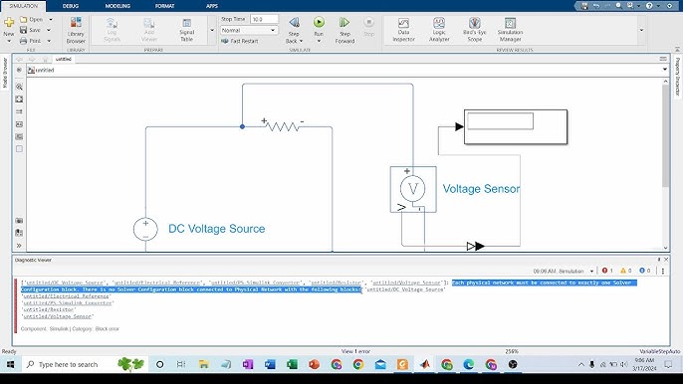
Task: Launch the Logic Analyzer
Action: pyautogui.click(x=439, y=30)
